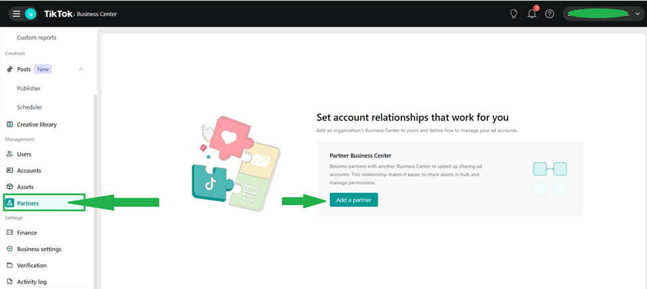Select Partners in the sidebar

[x=28, y=203]
